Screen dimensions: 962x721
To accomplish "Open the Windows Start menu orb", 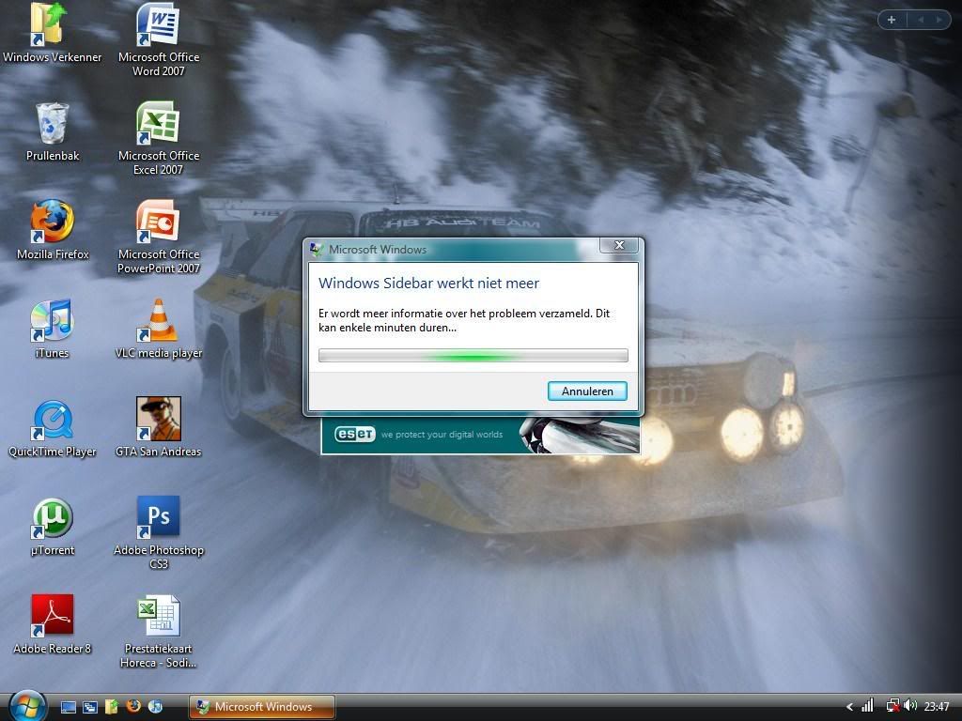I will pos(27,706).
